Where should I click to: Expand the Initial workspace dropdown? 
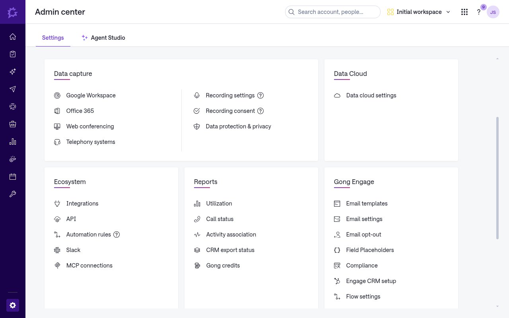tap(419, 12)
